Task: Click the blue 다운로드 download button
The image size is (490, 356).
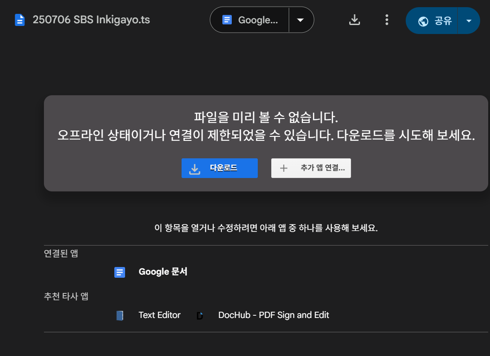Action: coord(219,168)
